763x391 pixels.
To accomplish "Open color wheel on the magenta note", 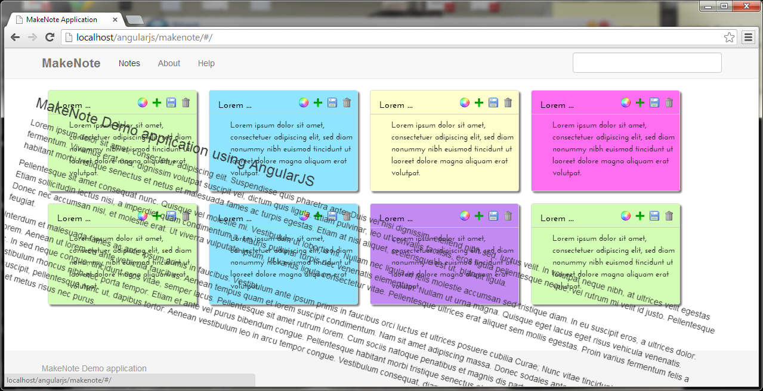I will 626,103.
